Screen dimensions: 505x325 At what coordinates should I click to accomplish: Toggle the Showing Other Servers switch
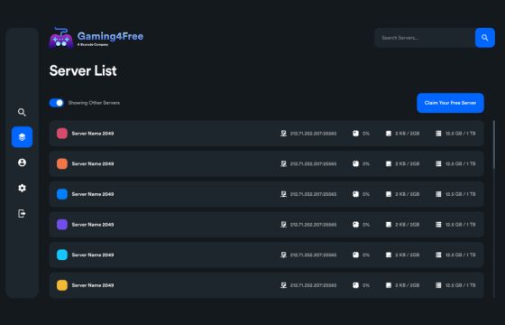pyautogui.click(x=56, y=103)
